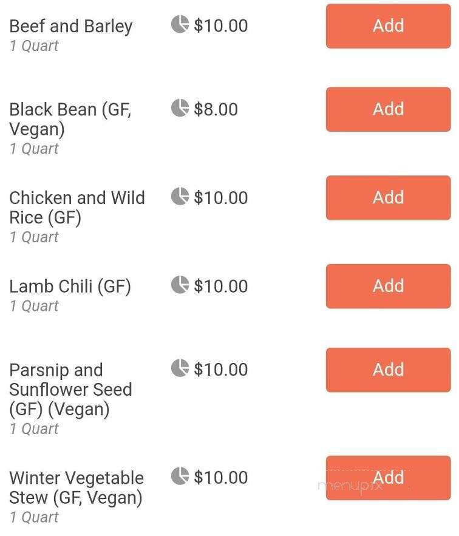Open Chicken and Wild Rice (GF) item name
Viewport: 459px width, 536px height.
point(77,208)
